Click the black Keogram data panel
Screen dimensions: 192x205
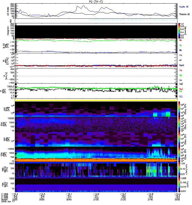tap(96, 32)
